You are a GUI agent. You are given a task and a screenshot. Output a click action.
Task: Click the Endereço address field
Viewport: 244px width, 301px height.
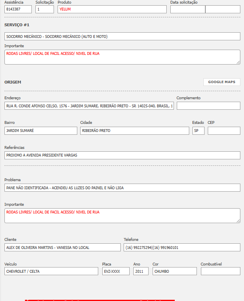89,106
